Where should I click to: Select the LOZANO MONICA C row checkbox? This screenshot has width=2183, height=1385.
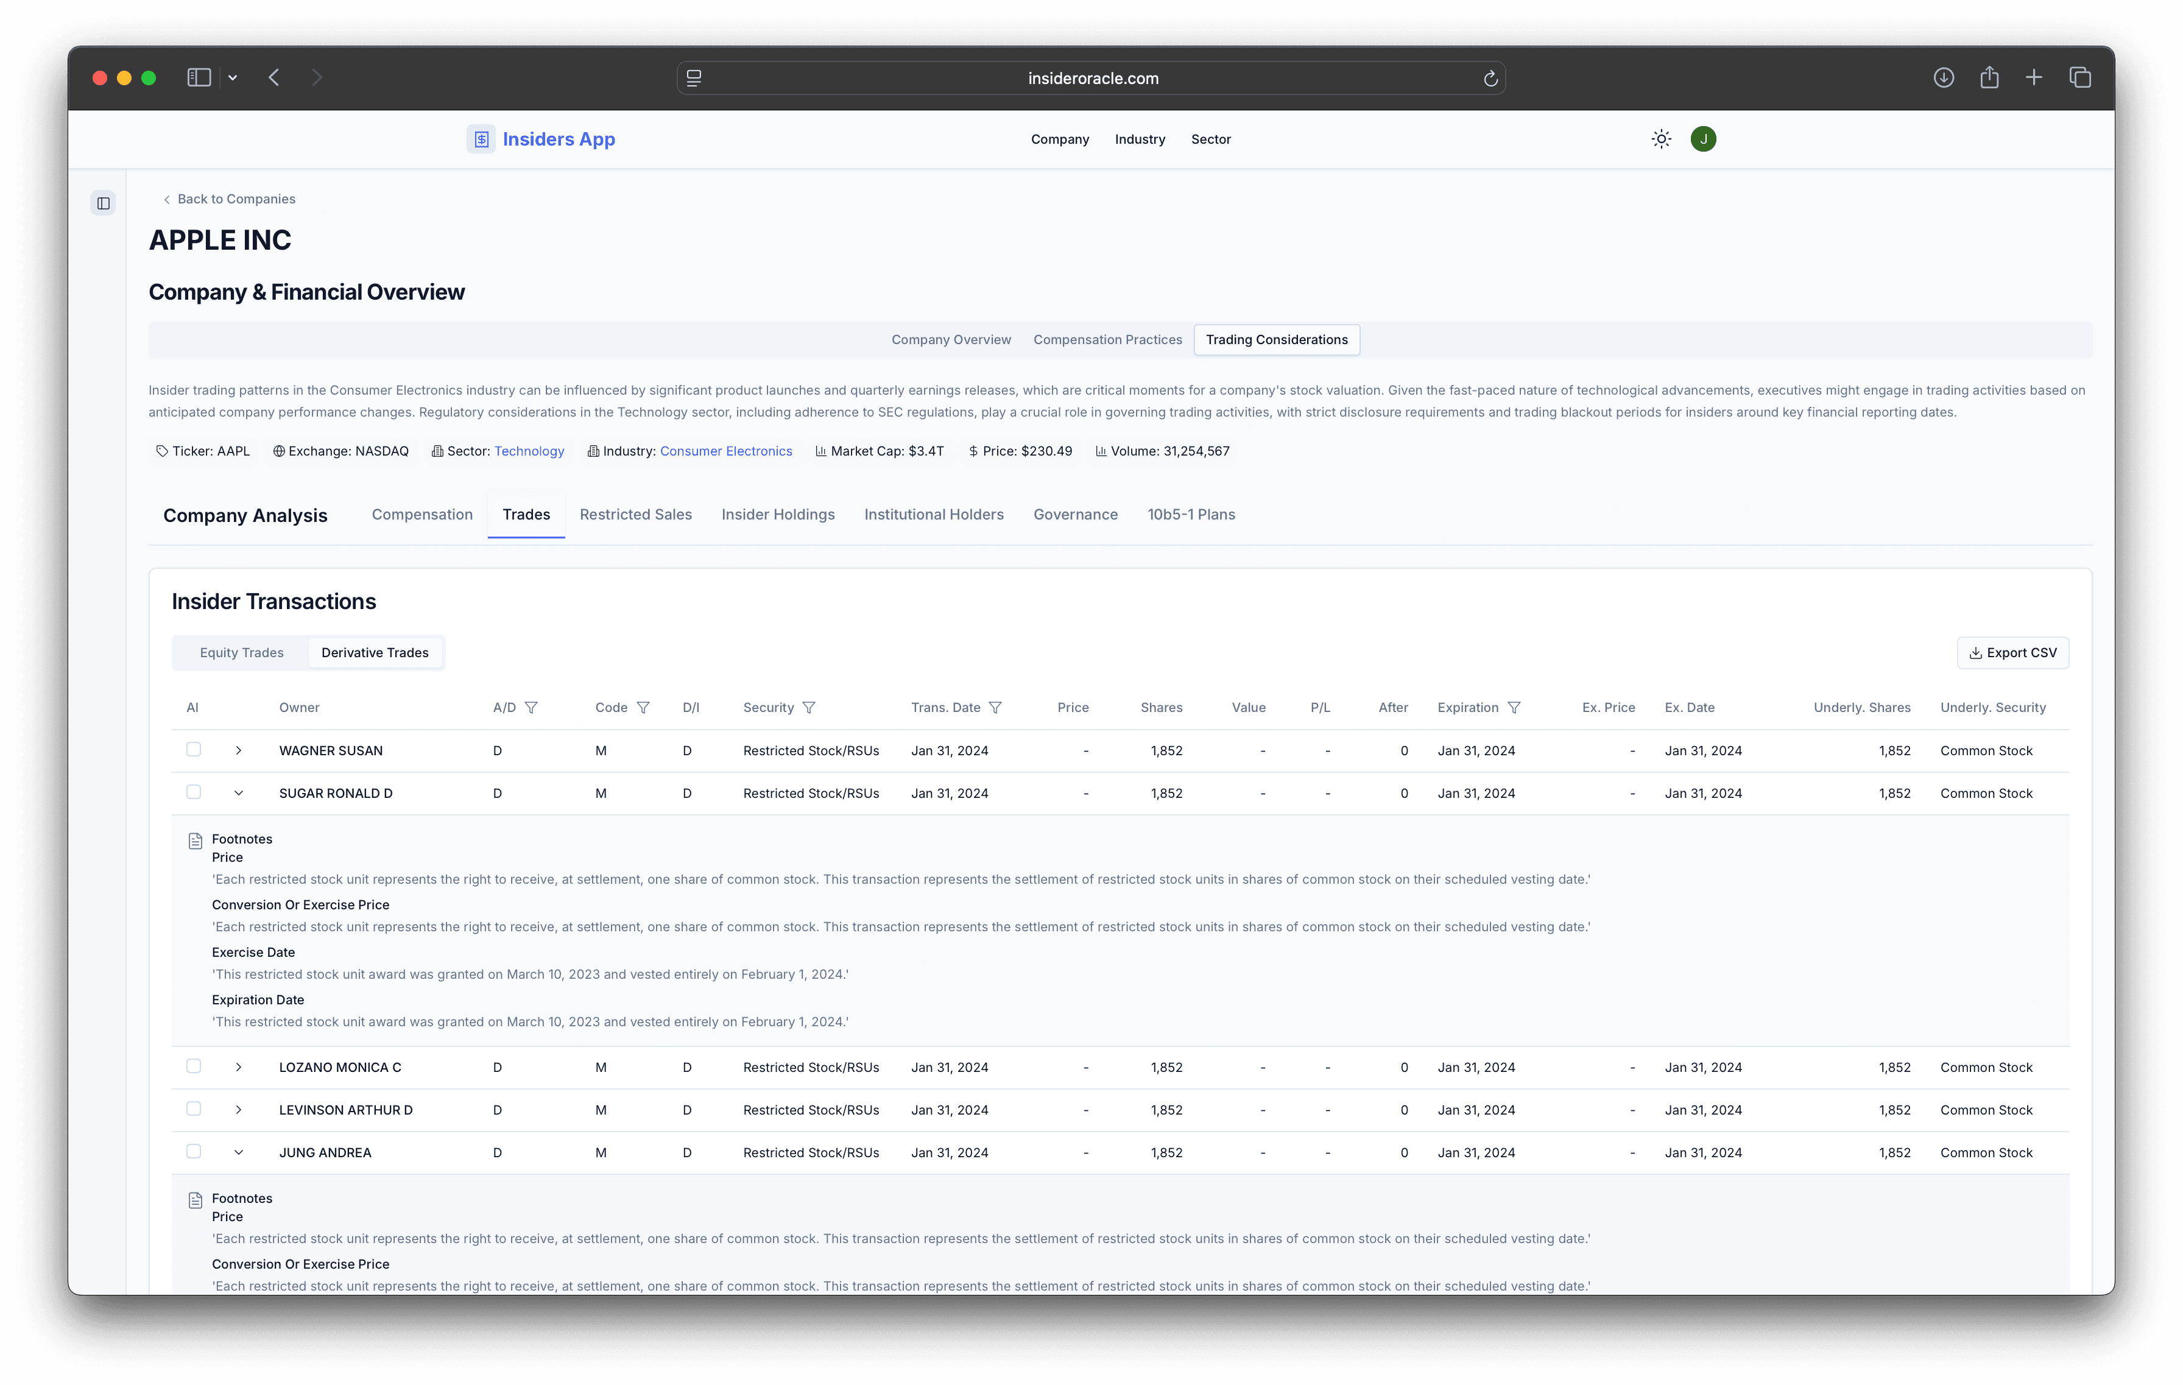pyautogui.click(x=193, y=1066)
